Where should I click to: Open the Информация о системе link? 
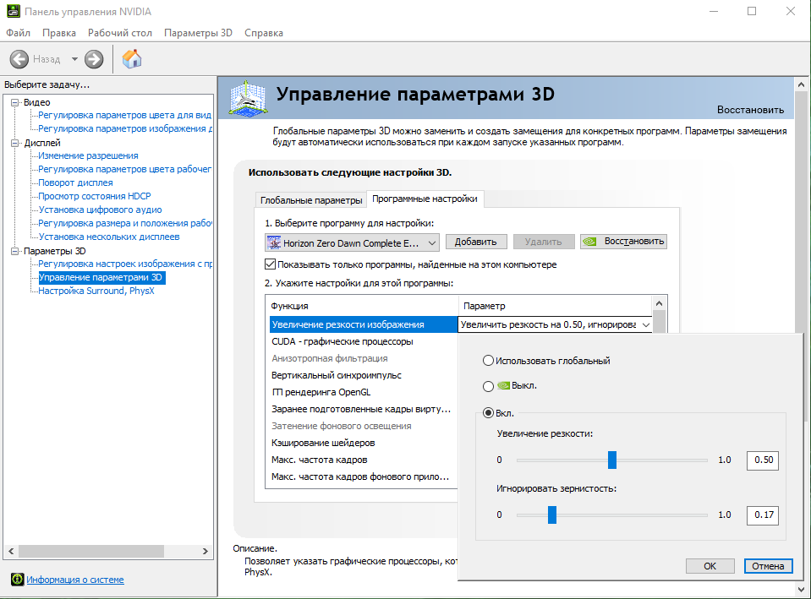click(75, 580)
